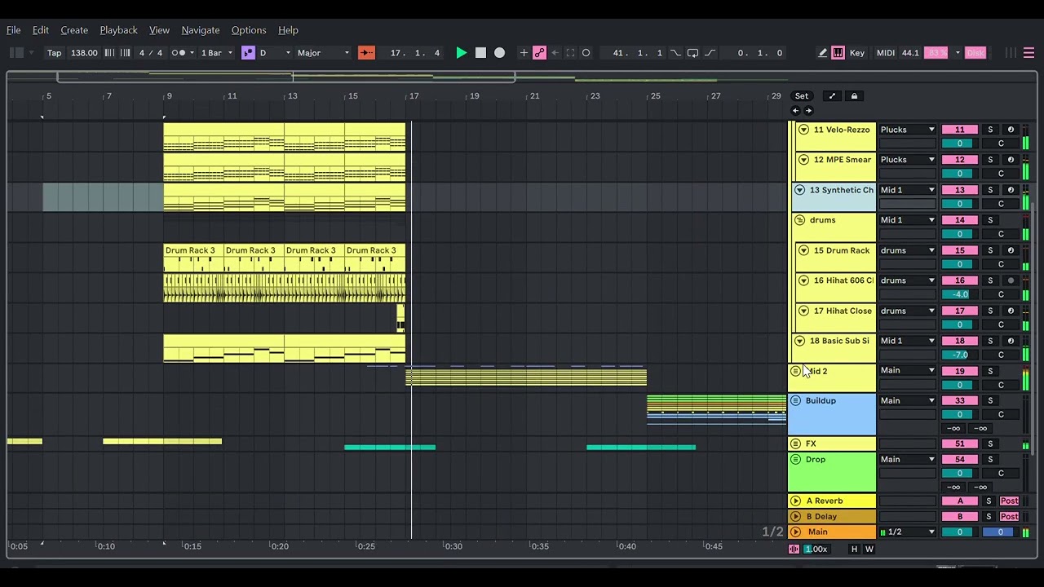The height and width of the screenshot is (587, 1044).
Task: Unfold the Buildup group track icon
Action: [795, 400]
